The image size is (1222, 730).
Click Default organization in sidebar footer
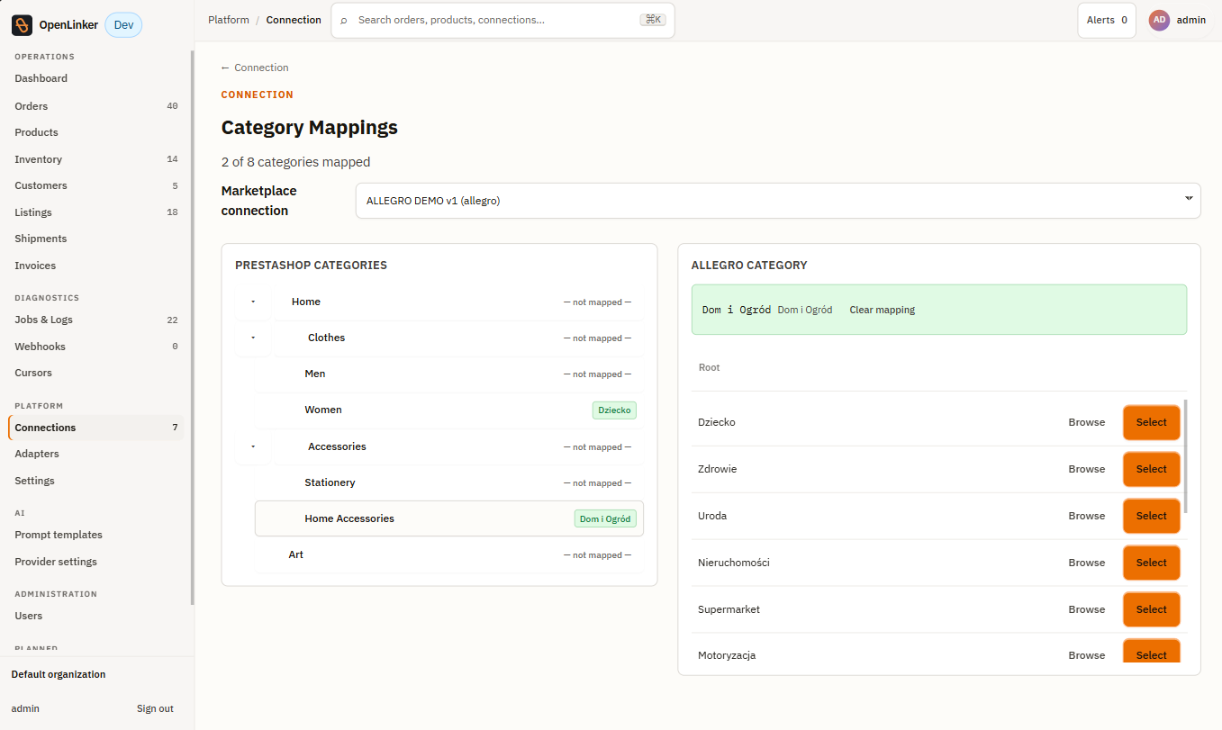(59, 674)
